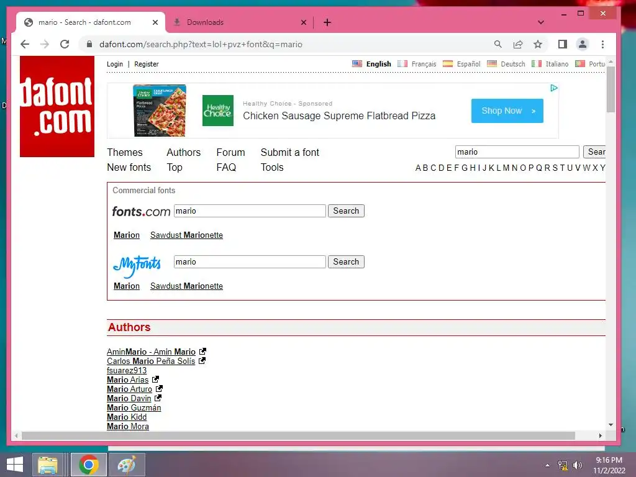Image resolution: width=636 pixels, height=477 pixels.
Task: Browse fonts starting with letter A
Action: click(418, 168)
